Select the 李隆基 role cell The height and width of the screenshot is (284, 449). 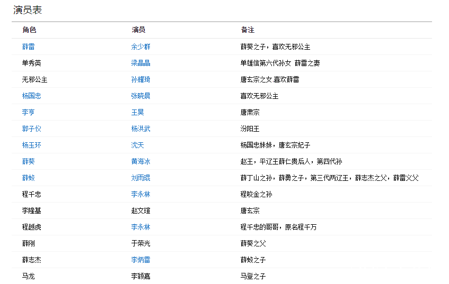(31, 210)
